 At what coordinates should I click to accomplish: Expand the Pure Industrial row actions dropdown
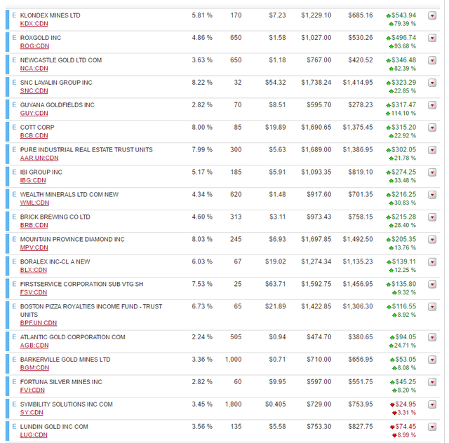432,150
